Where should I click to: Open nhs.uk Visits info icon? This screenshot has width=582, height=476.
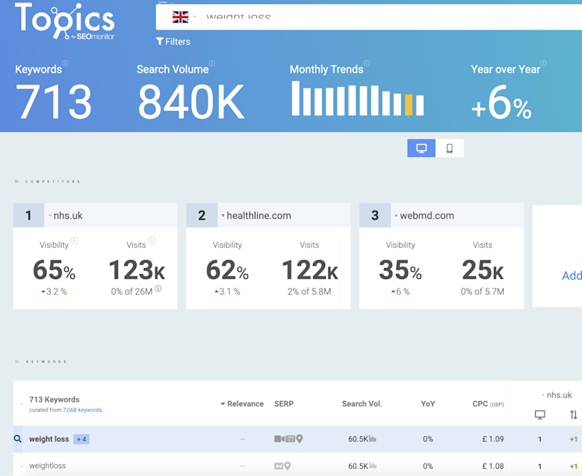click(x=152, y=241)
